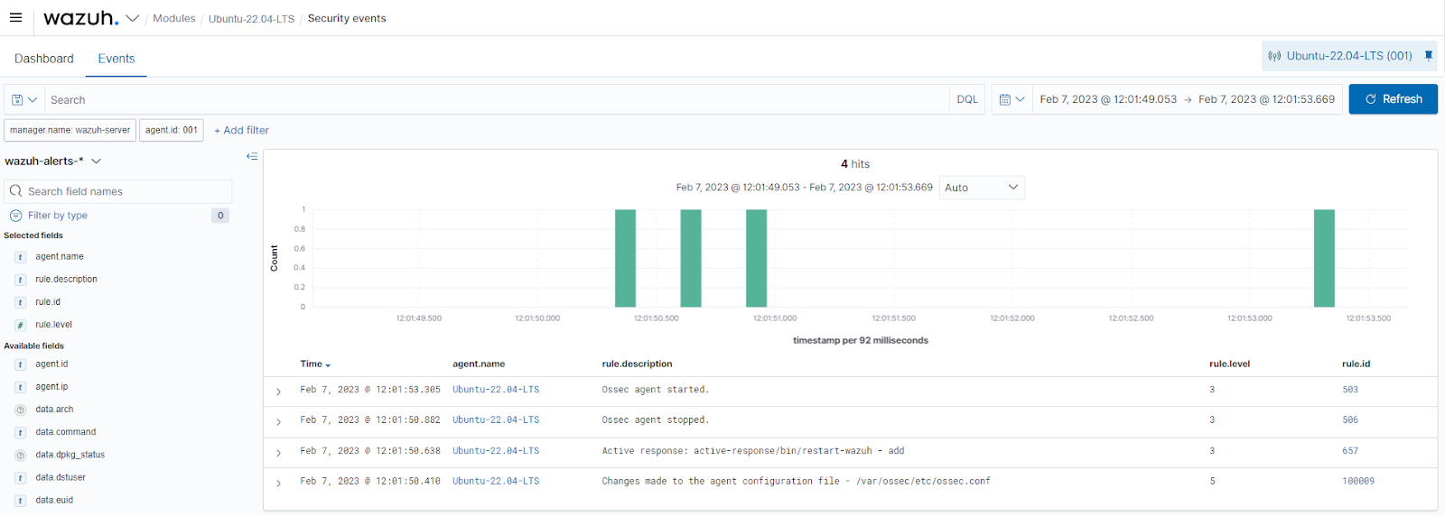Click the last histogram bar near 12:01:53.300

pyautogui.click(x=1324, y=258)
